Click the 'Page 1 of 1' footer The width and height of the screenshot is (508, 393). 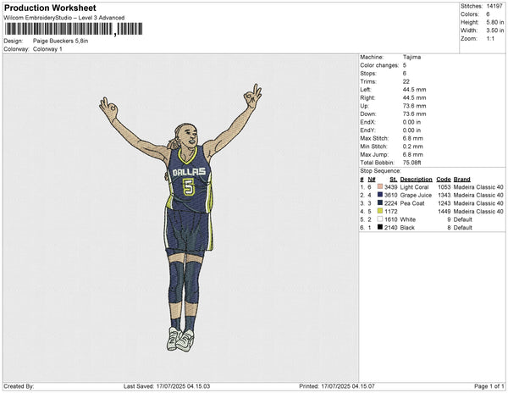pyautogui.click(x=489, y=386)
